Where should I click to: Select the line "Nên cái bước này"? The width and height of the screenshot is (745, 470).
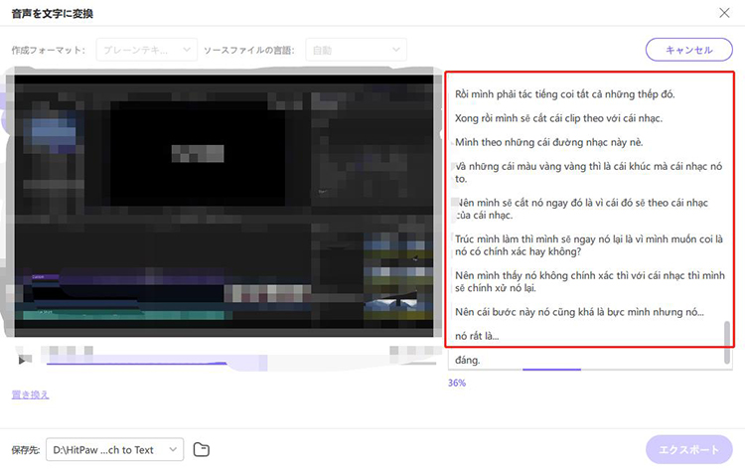coord(579,312)
